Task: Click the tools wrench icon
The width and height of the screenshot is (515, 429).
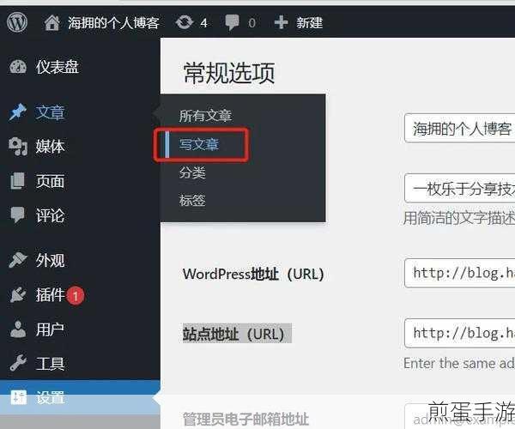Action: pos(18,363)
